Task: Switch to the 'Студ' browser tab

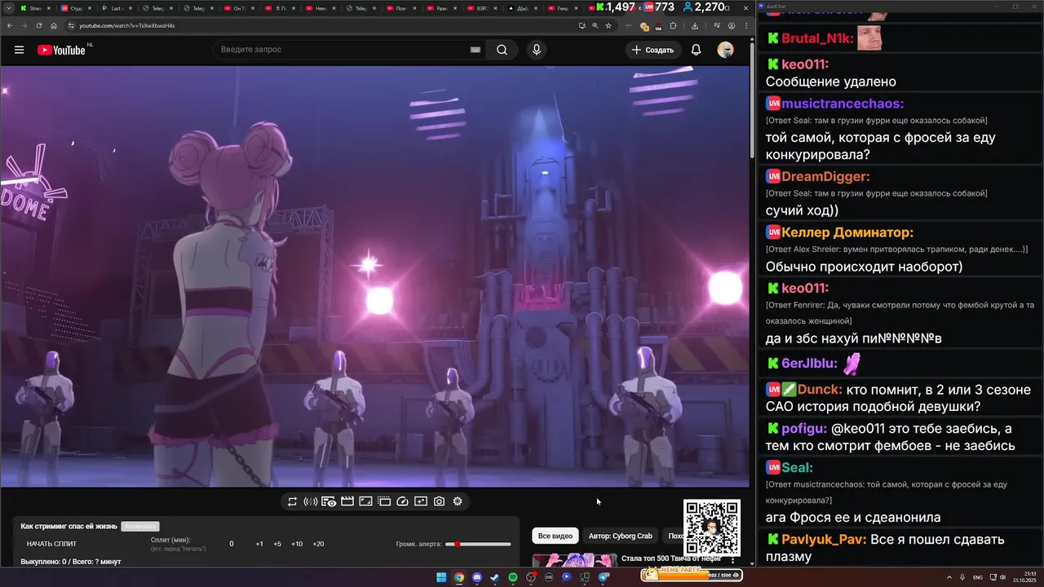Action: click(x=77, y=8)
